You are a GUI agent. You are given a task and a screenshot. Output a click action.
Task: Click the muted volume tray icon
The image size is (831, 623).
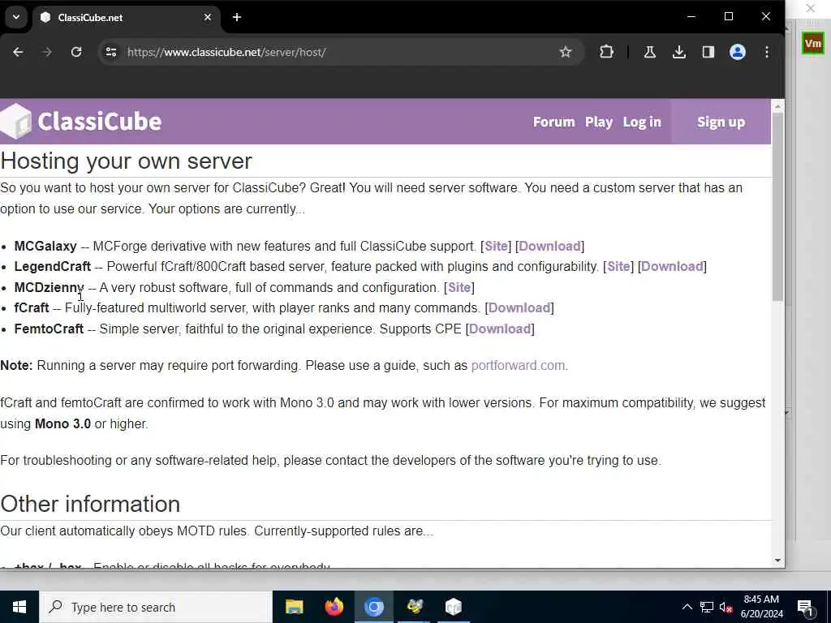click(x=726, y=607)
